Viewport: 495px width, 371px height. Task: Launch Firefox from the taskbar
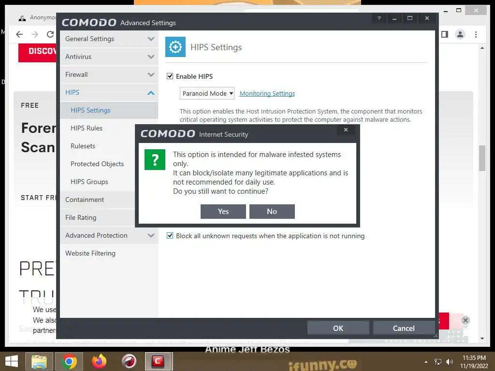click(x=99, y=361)
